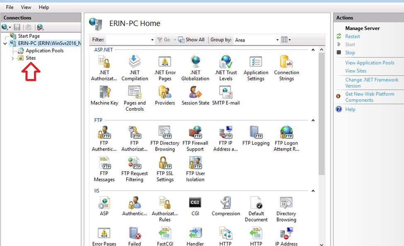
Task: Open Connection Strings feature
Action: [286, 68]
